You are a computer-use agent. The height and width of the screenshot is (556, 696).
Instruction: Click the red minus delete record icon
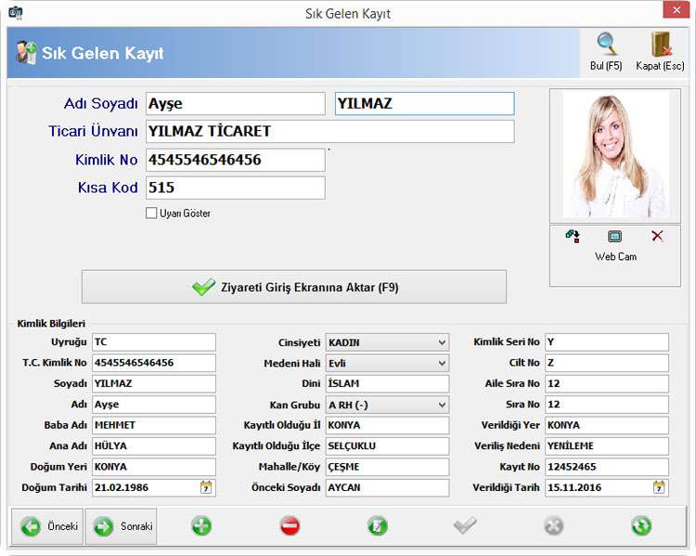tap(290, 526)
